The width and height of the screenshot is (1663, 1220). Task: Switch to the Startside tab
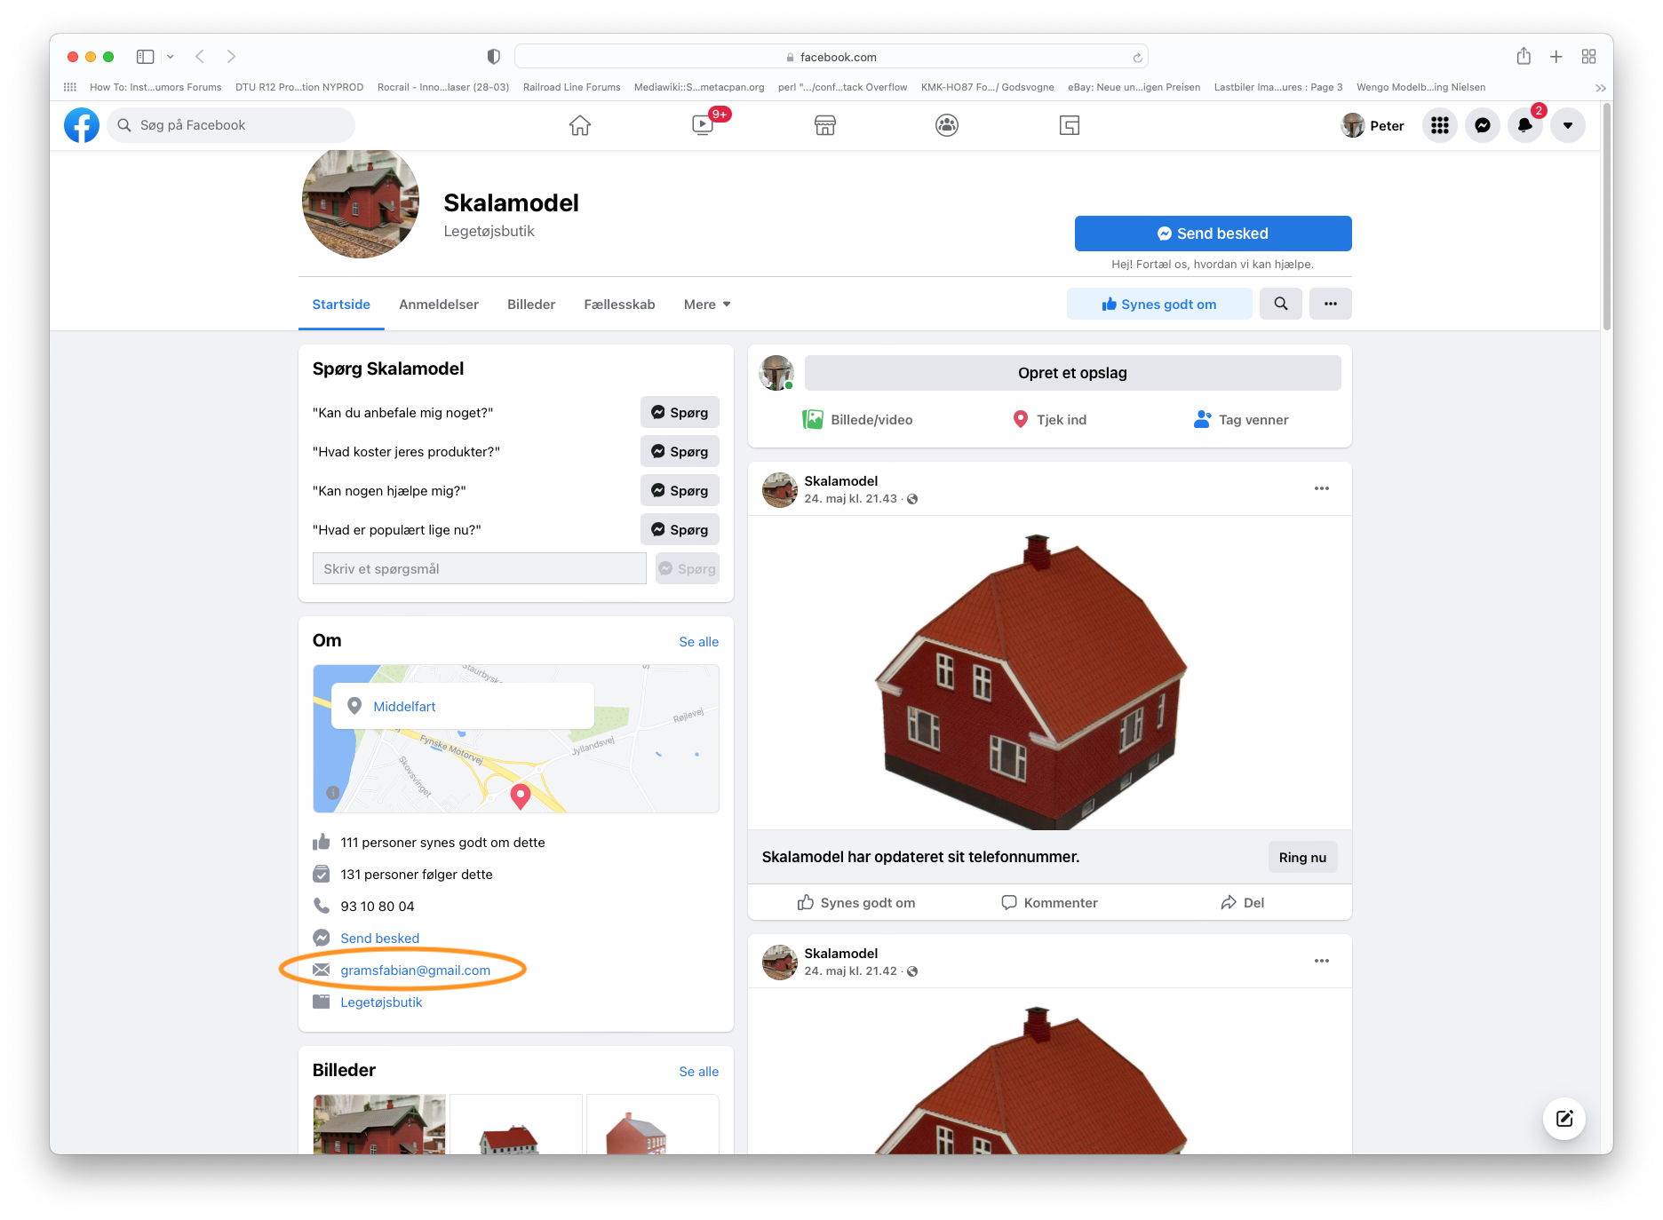pos(341,304)
